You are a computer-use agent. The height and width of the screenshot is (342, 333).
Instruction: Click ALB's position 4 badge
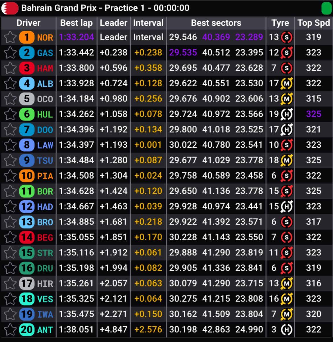click(27, 84)
